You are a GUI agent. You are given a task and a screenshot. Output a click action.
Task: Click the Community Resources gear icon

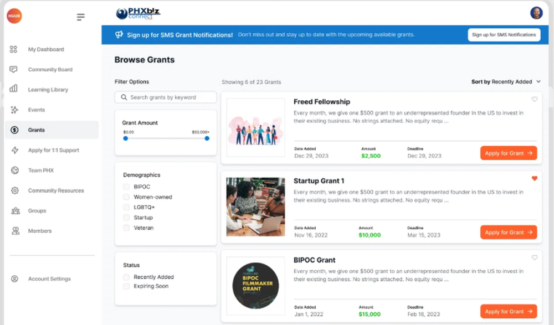coord(15,190)
